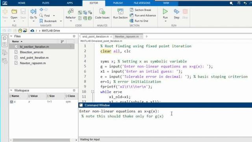Click the Run and Advance button
Viewport: 252px width, 142px height.
pyautogui.click(x=143, y=15)
